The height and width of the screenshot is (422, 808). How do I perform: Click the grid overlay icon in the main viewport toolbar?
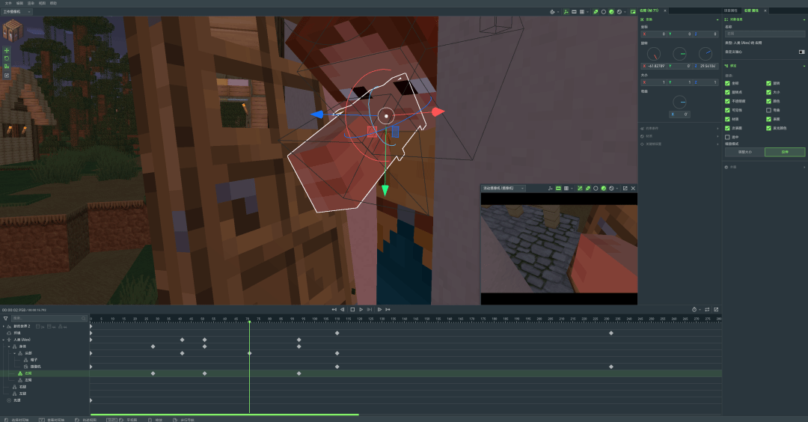click(582, 12)
